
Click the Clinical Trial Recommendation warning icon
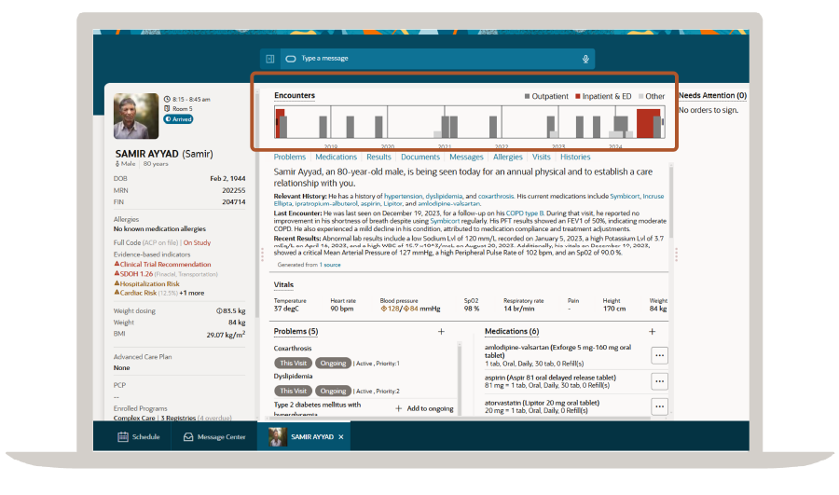point(117,265)
